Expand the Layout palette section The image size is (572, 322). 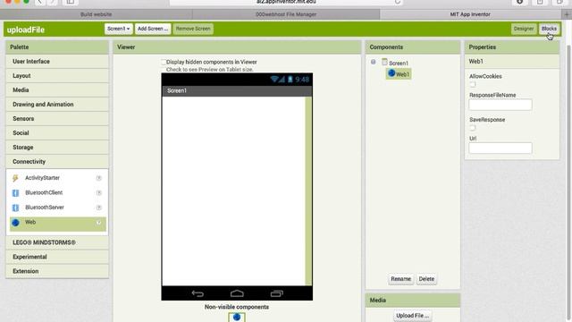[57, 75]
